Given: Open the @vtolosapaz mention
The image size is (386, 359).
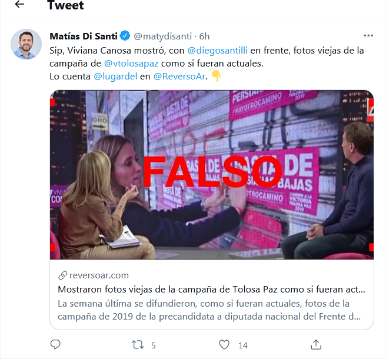Looking at the screenshot, I should coord(131,64).
